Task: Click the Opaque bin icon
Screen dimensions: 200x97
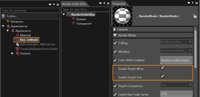Action: tap(73, 19)
